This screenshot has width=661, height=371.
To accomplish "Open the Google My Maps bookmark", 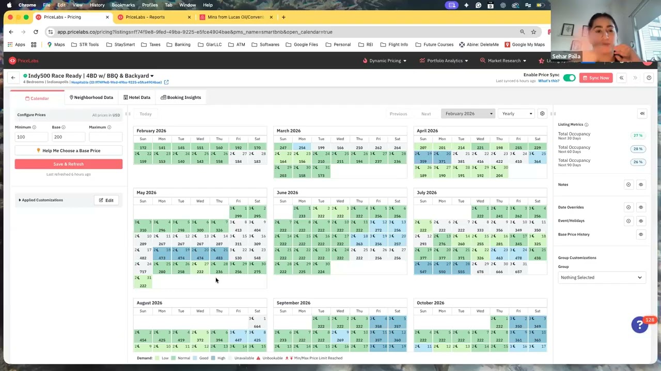I will pos(525,44).
